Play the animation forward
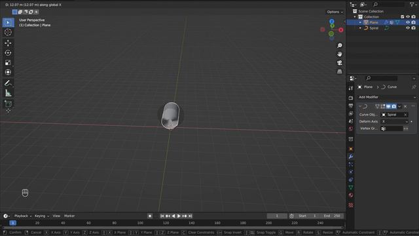The width and height of the screenshot is (419, 236). click(x=179, y=216)
